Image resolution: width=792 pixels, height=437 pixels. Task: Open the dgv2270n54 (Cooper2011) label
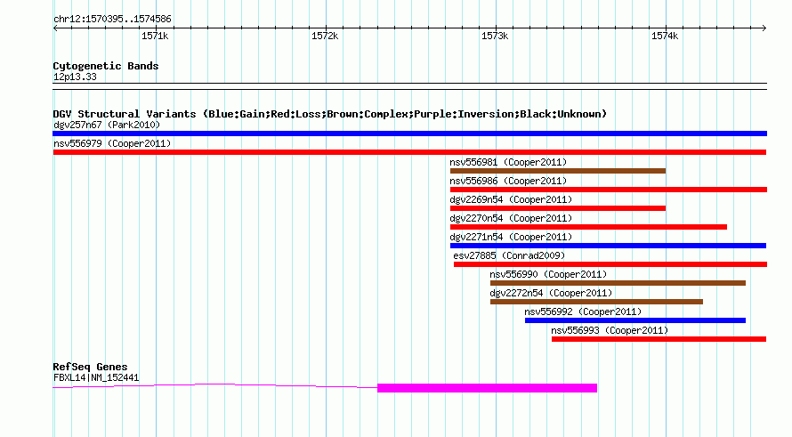(511, 218)
